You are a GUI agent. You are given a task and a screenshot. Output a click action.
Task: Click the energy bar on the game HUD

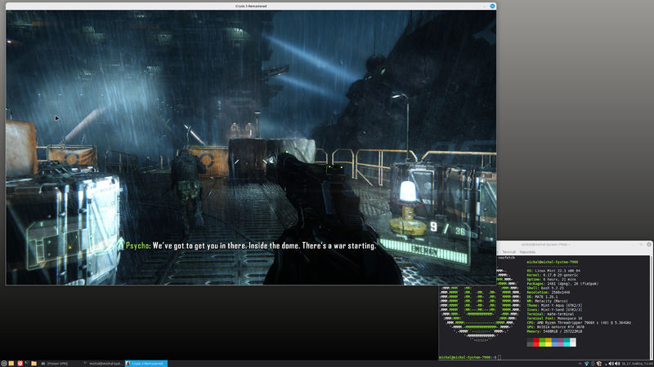[x=424, y=251]
